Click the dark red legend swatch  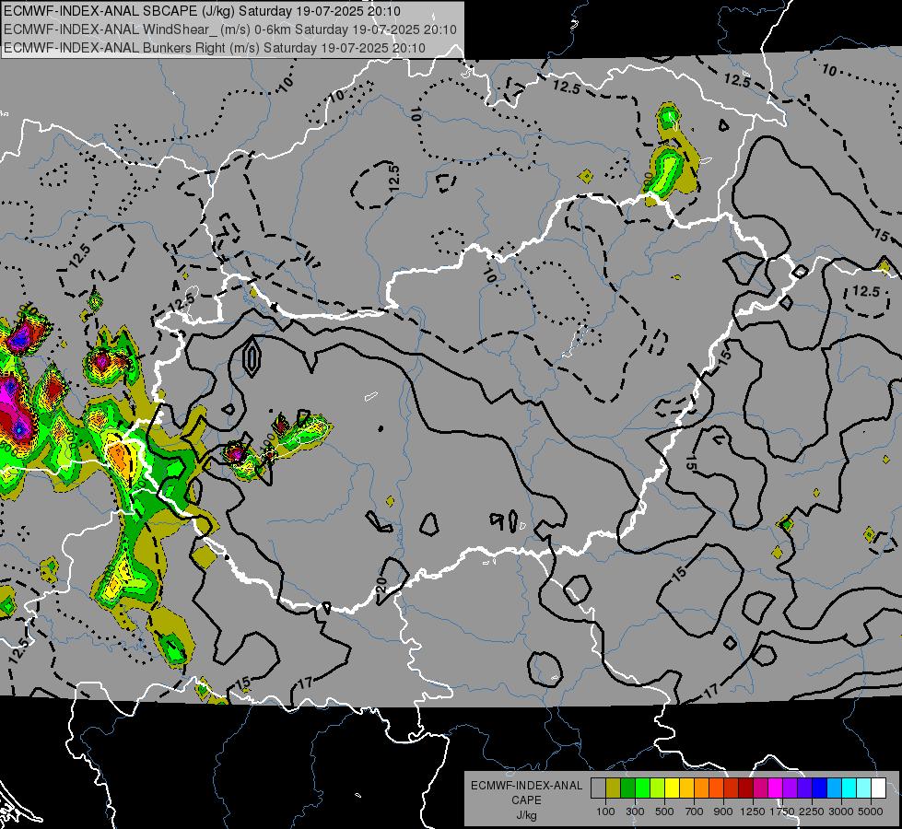746,788
